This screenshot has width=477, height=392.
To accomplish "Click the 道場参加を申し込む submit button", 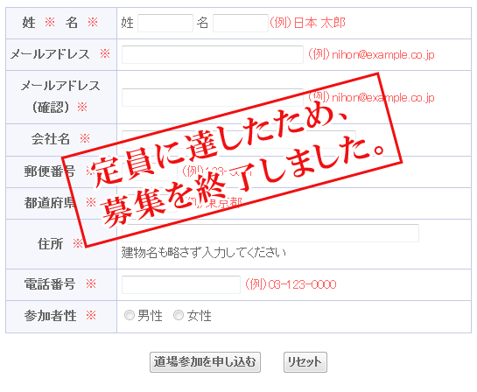I will pos(205,362).
